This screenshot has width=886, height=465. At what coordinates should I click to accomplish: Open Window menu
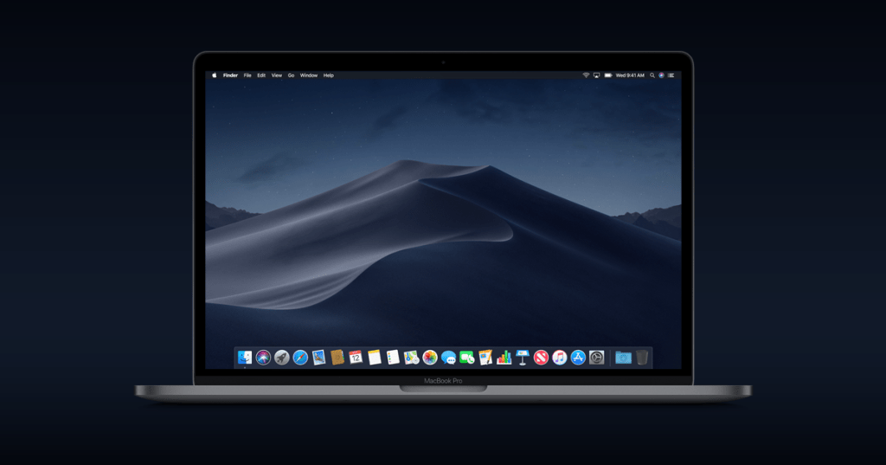(309, 75)
